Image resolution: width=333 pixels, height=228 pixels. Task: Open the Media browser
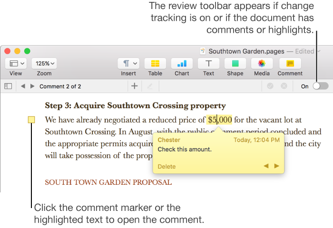tap(262, 64)
